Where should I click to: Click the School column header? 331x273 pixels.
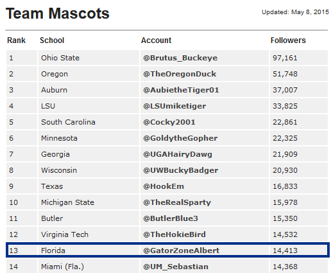click(52, 40)
